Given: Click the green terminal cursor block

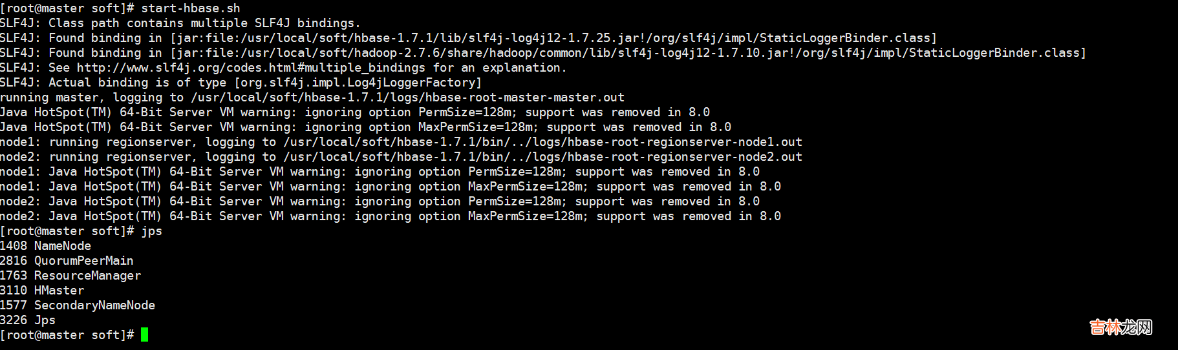Looking at the screenshot, I should tap(144, 335).
